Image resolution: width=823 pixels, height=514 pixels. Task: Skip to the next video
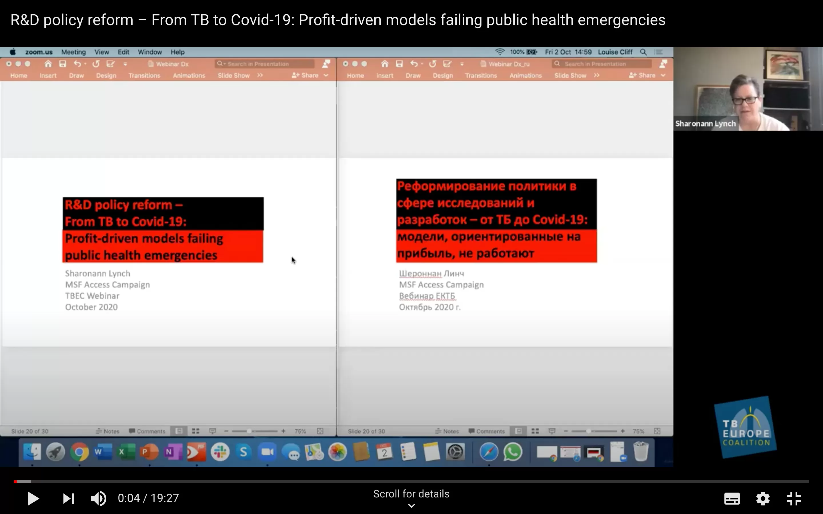click(x=68, y=498)
